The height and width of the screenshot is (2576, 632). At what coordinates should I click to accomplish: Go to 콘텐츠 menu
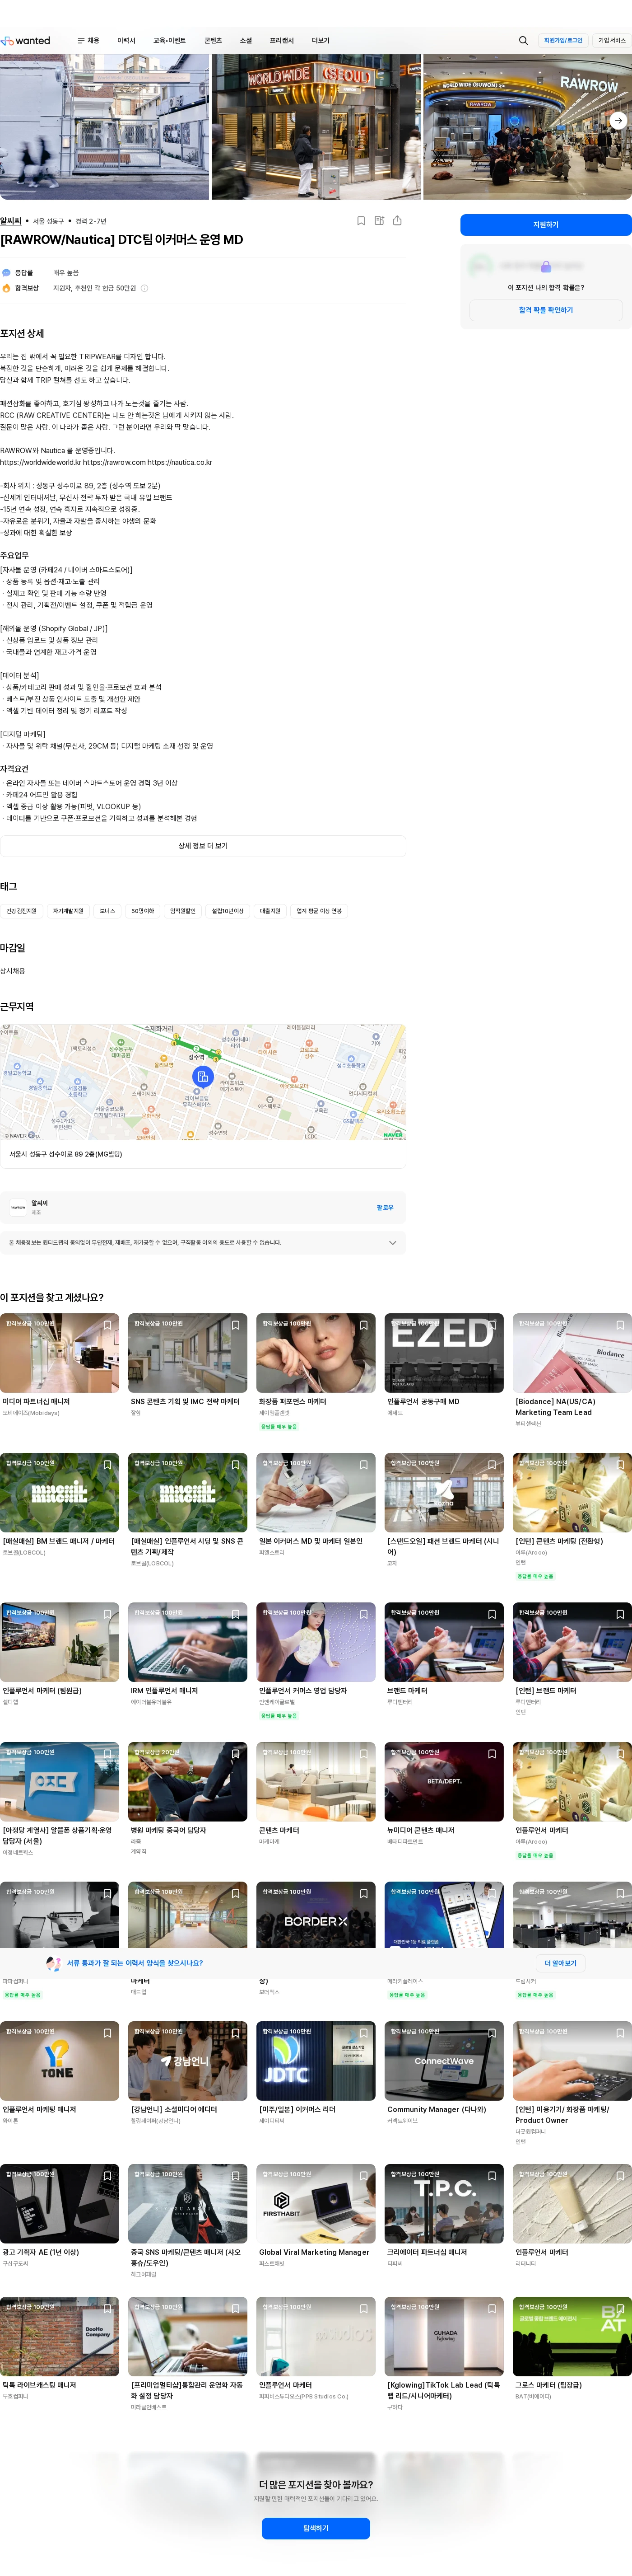[213, 41]
